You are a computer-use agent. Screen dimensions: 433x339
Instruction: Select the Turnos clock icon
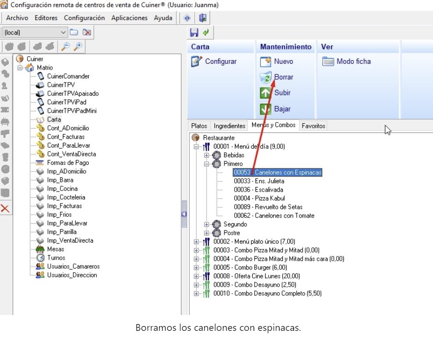(40, 258)
